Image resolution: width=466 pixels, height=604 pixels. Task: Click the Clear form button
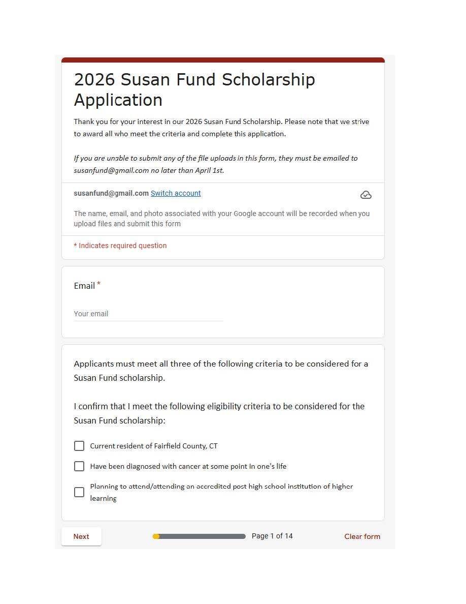tap(362, 536)
